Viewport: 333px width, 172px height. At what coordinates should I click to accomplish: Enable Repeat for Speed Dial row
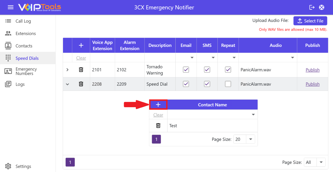click(x=228, y=84)
